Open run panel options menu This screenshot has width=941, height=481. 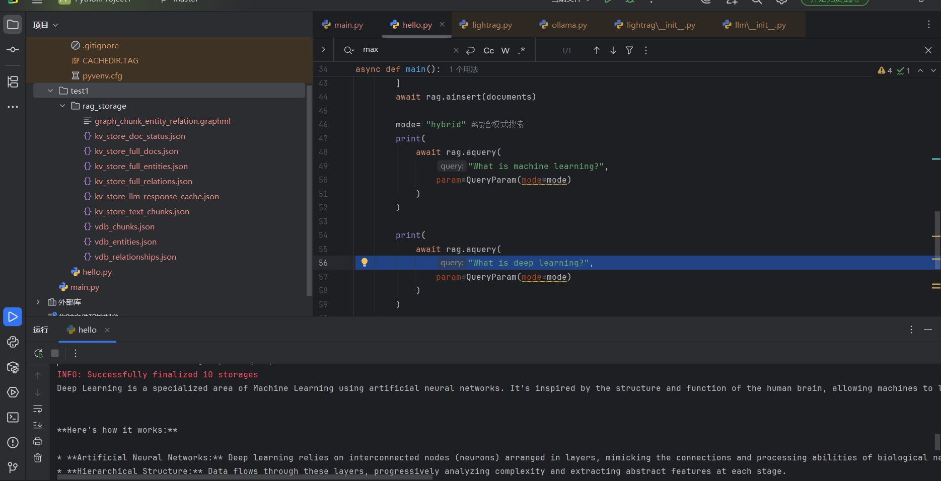pos(911,330)
